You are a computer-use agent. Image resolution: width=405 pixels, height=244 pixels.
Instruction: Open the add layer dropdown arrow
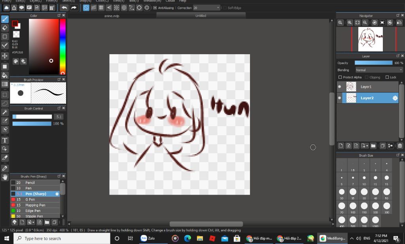[x=365, y=146]
